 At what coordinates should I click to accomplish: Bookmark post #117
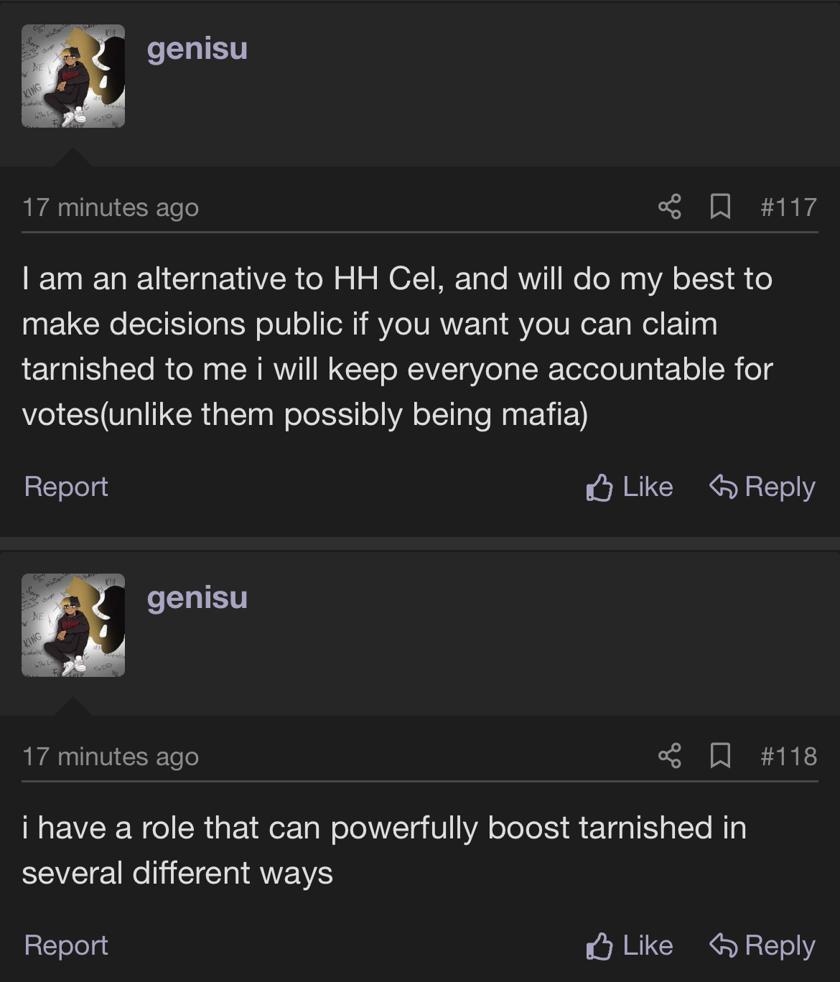719,207
